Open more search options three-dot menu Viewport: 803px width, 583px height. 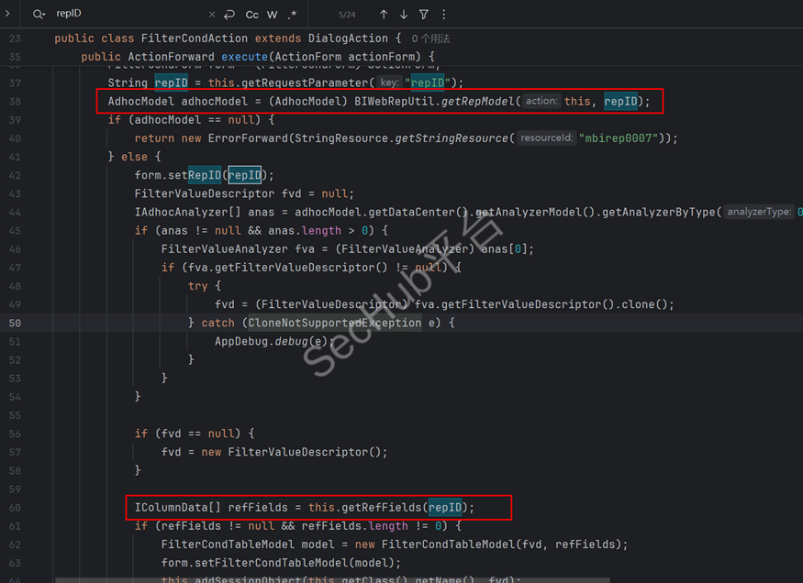point(444,15)
